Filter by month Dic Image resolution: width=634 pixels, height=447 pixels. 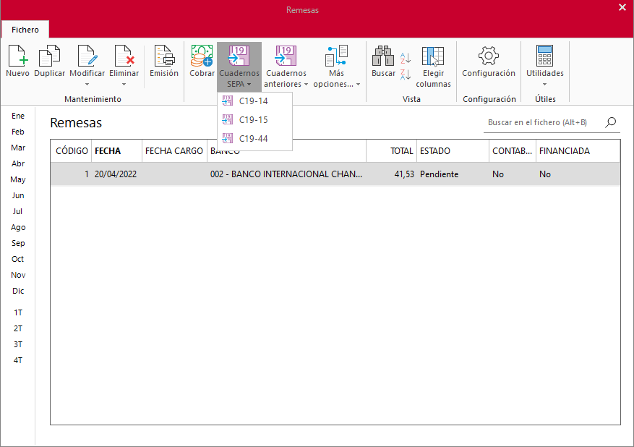pyautogui.click(x=18, y=291)
